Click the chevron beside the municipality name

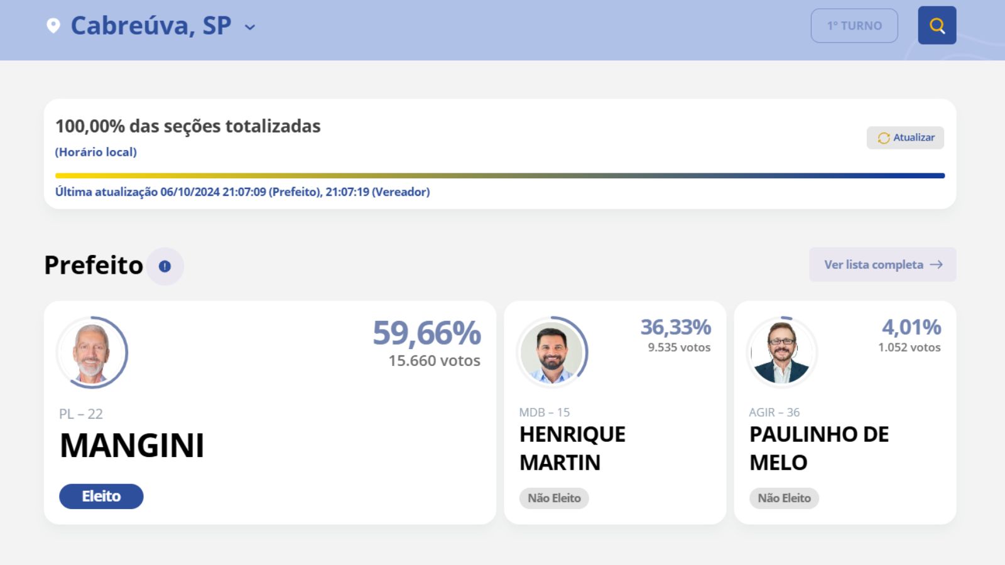pos(250,28)
